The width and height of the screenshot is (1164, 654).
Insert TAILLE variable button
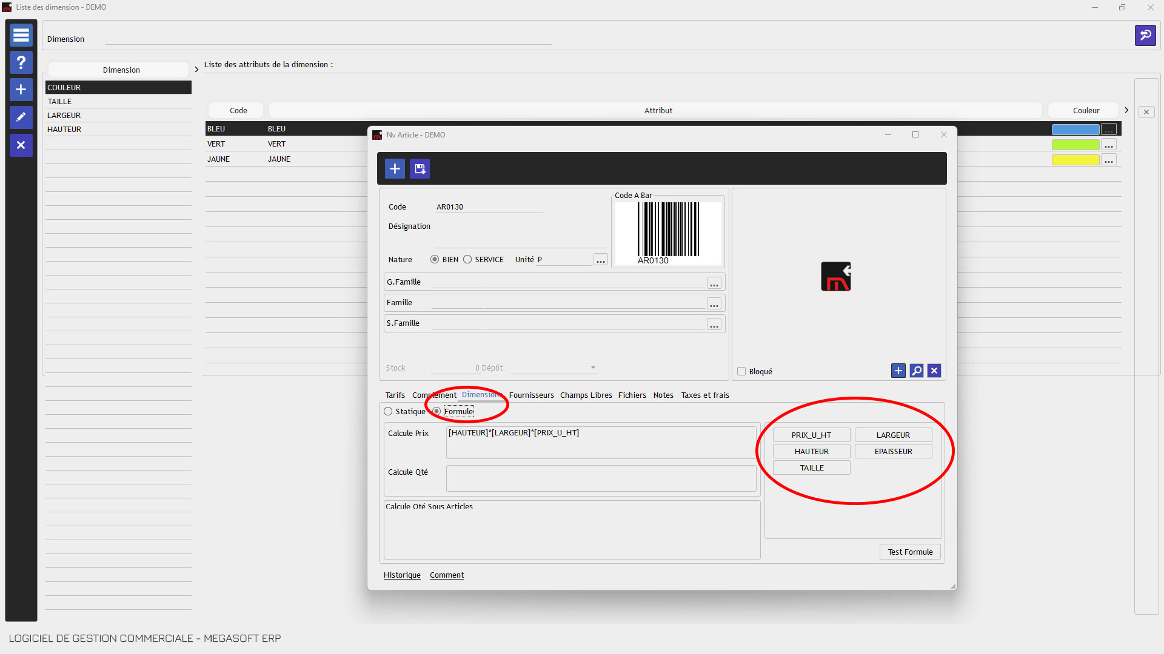[x=811, y=467]
